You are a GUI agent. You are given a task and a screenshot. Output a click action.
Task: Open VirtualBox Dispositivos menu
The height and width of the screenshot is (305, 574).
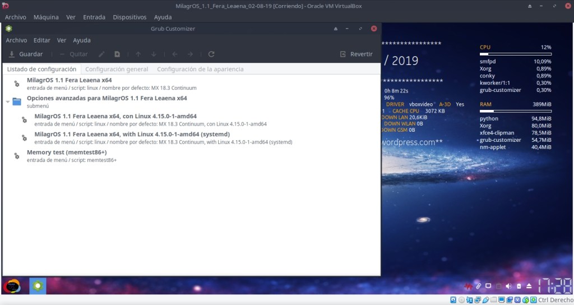129,17
